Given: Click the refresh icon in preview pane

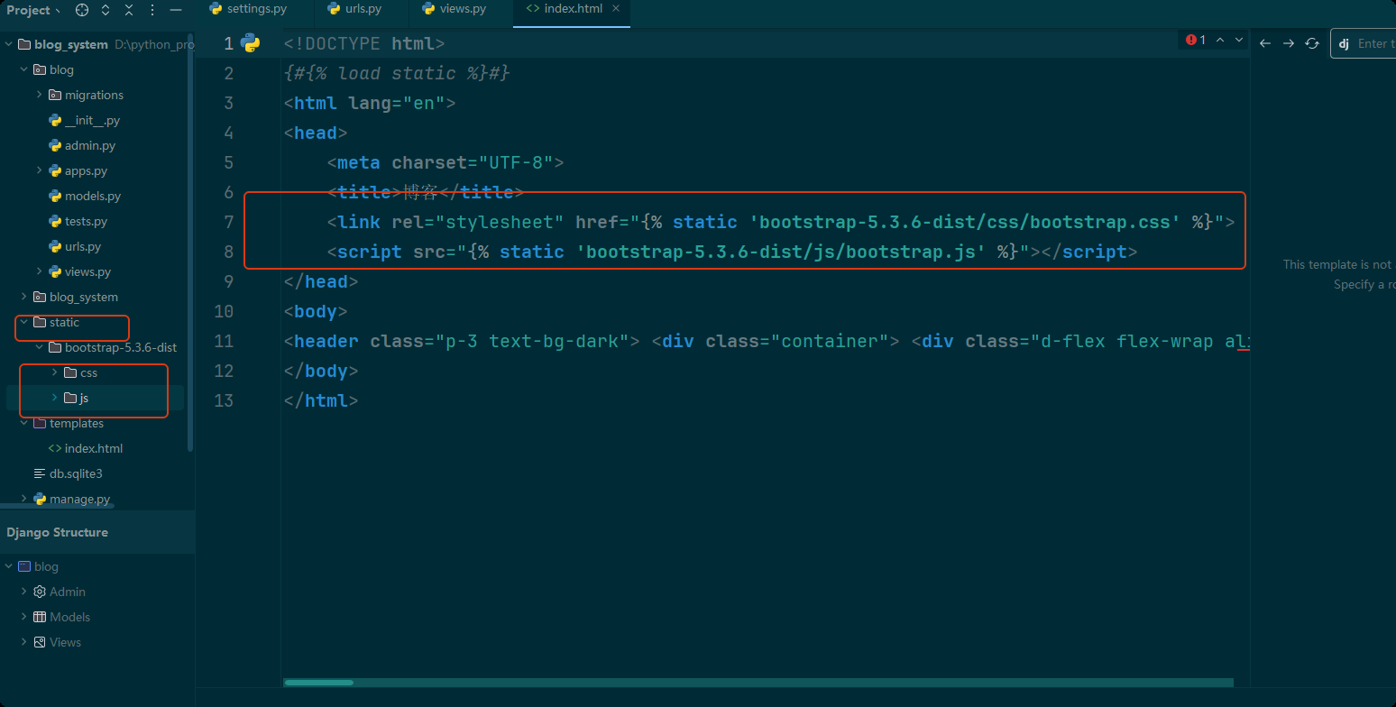Looking at the screenshot, I should pos(1312,43).
